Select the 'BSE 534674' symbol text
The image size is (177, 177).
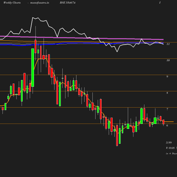[x=68, y=2]
